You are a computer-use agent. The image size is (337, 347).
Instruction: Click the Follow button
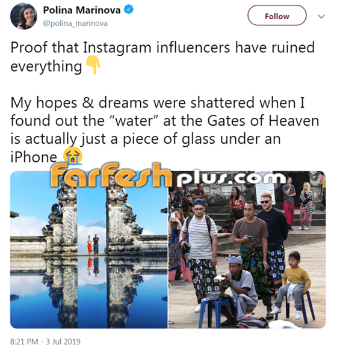click(277, 15)
